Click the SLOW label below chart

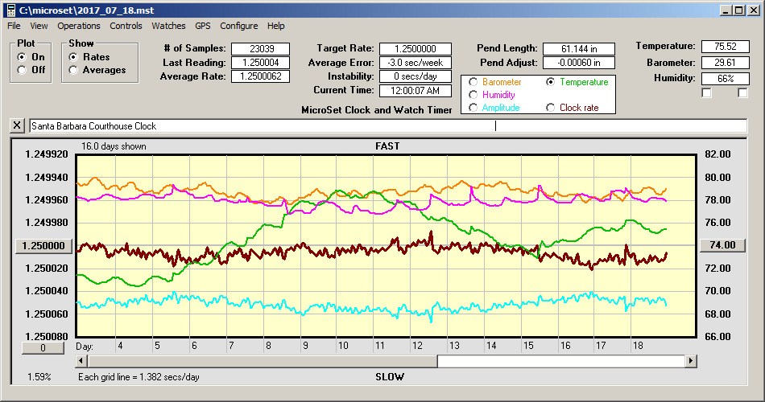(x=389, y=376)
